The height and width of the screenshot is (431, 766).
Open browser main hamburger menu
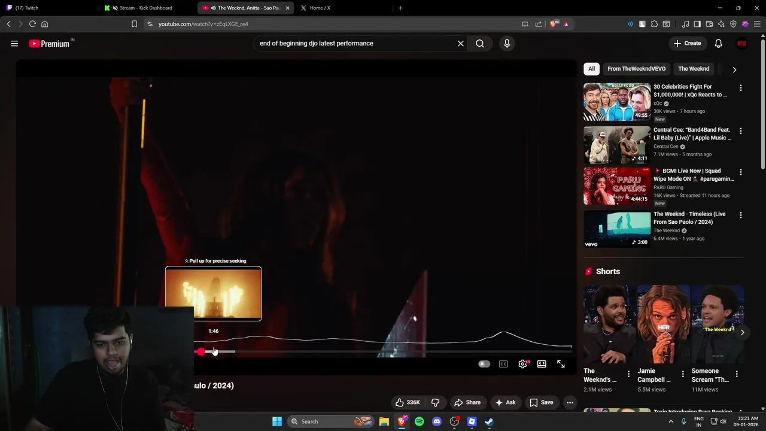[x=757, y=24]
